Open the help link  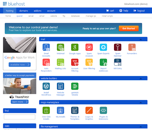click(x=124, y=11)
